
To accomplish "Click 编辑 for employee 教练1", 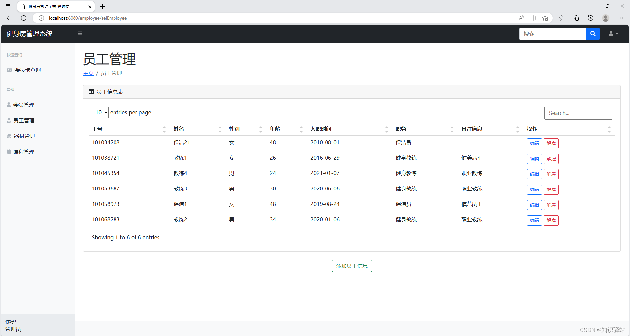I will pos(534,159).
